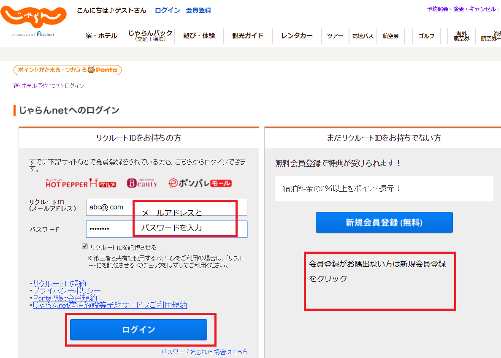Click the Hot Pepper Beauty logo

click(x=142, y=183)
